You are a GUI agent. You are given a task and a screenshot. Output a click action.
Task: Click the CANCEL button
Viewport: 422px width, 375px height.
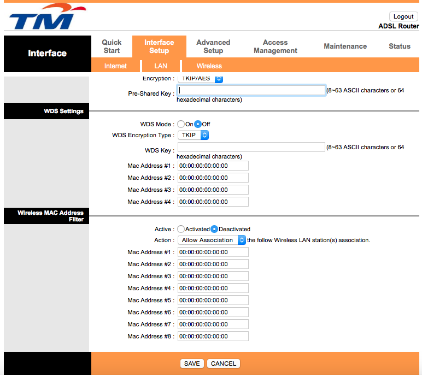click(224, 364)
